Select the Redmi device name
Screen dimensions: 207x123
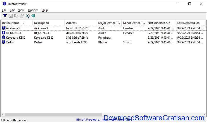click(10, 42)
